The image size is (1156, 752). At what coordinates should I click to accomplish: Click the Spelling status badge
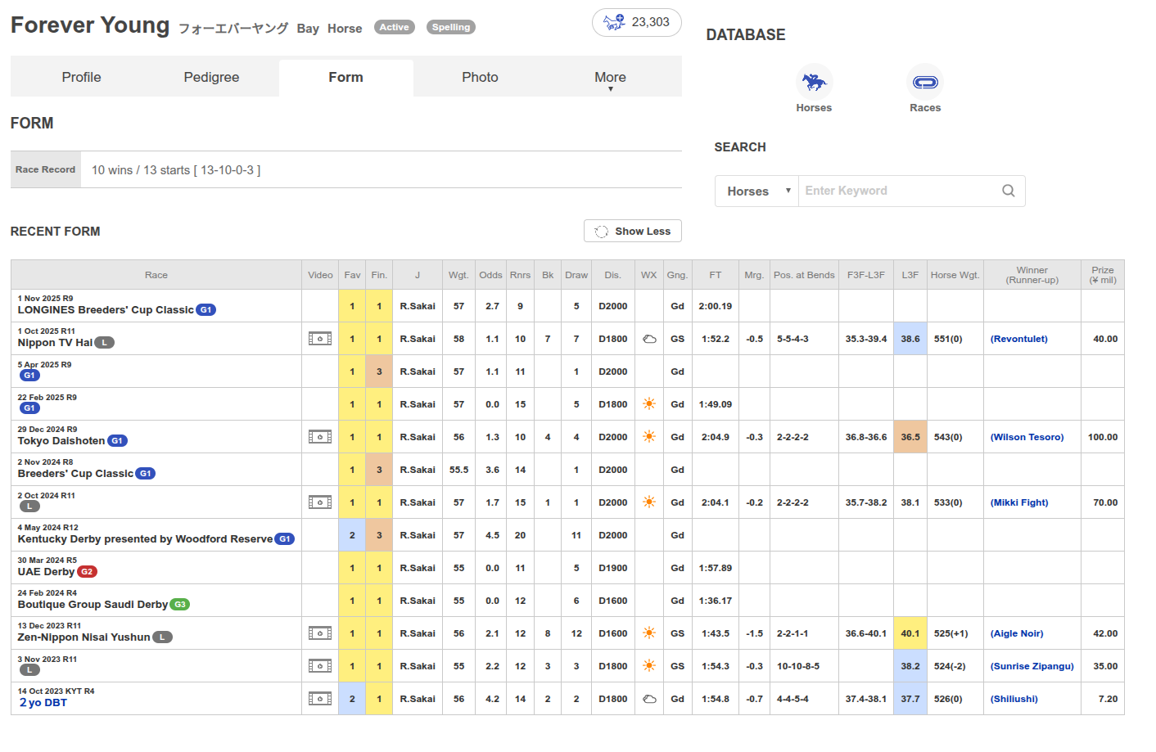coord(451,27)
